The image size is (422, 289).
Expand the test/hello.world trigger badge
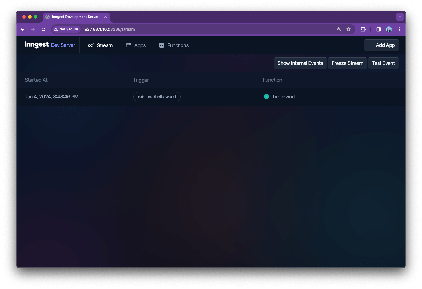pyautogui.click(x=157, y=97)
